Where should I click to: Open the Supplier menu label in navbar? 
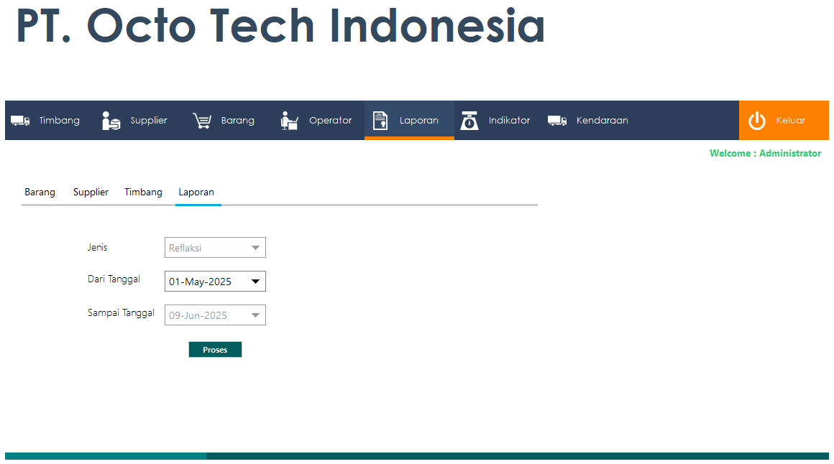point(149,121)
